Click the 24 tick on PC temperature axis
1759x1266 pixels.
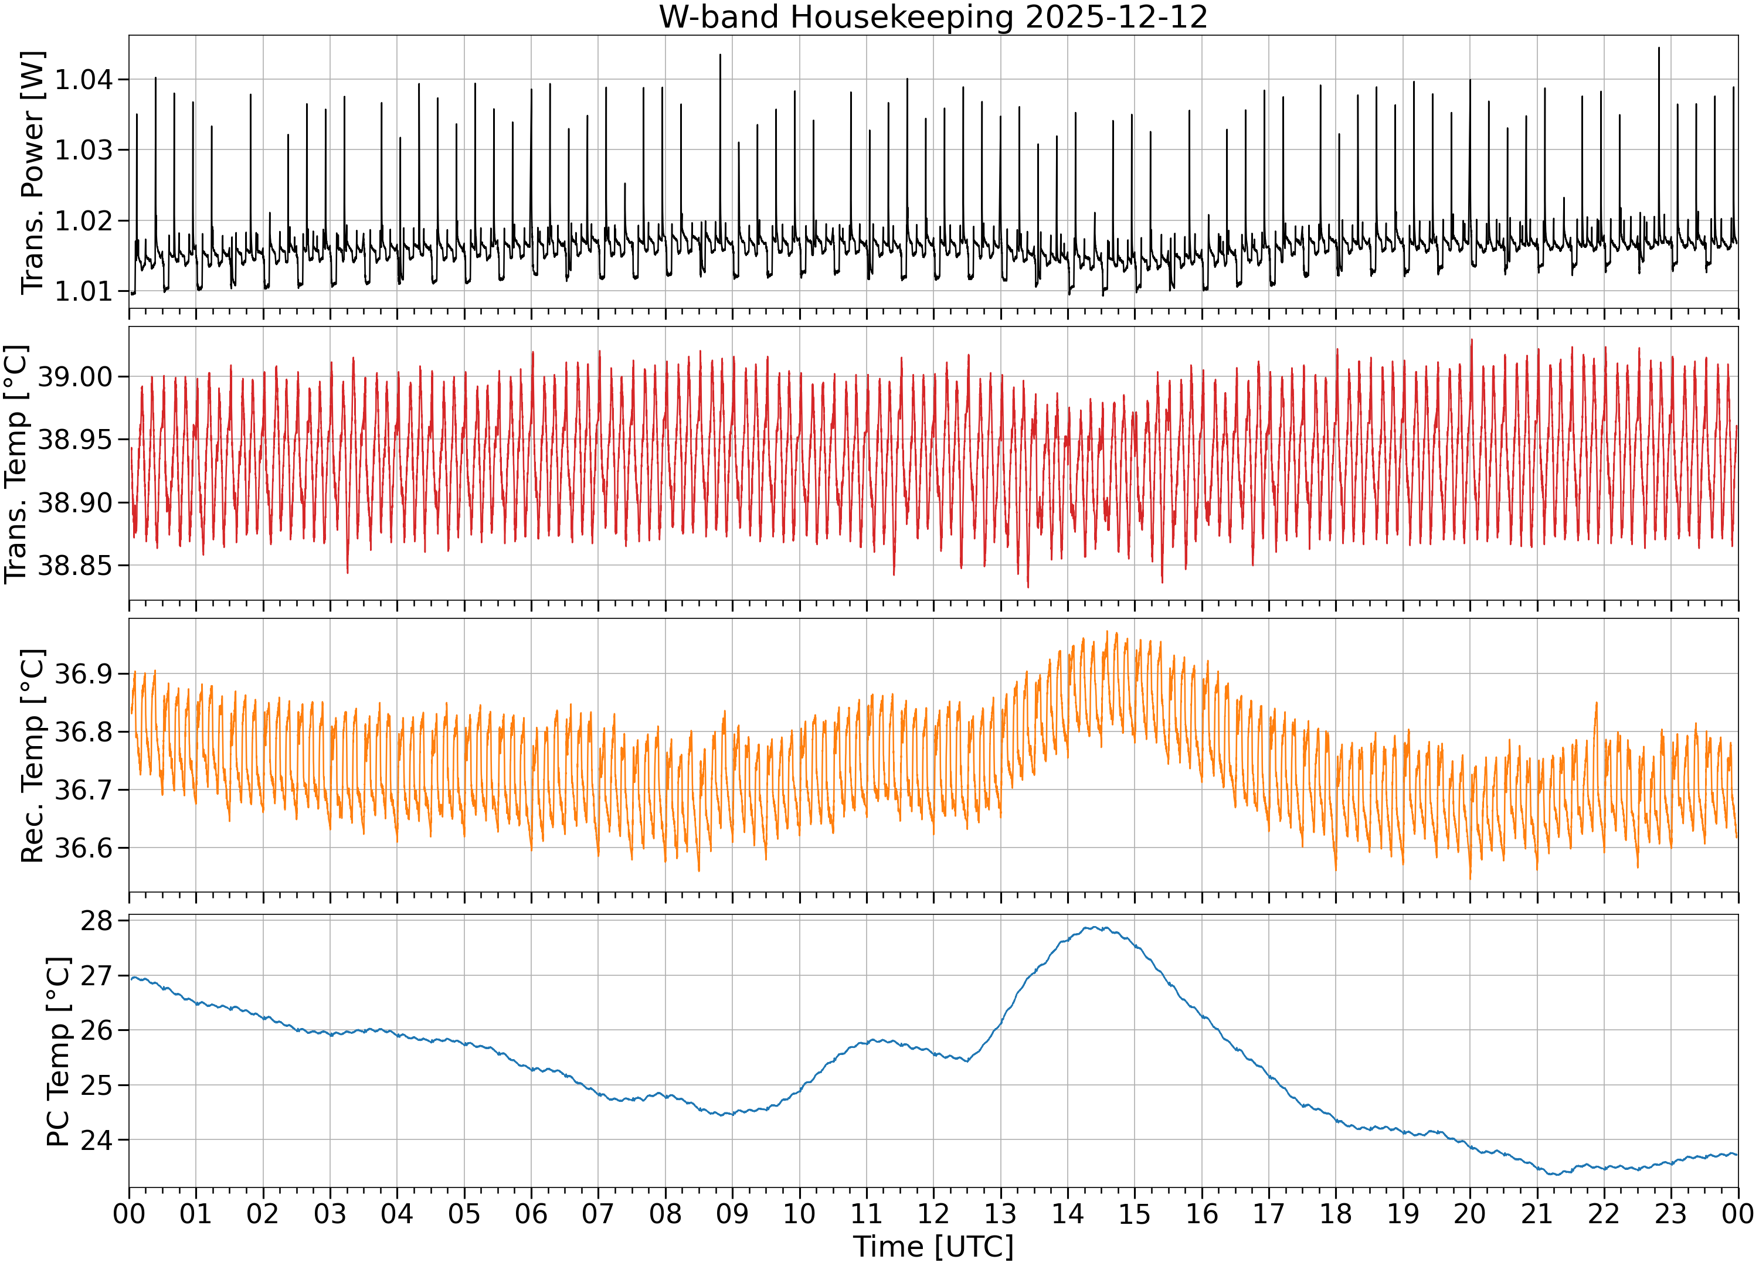pos(97,1141)
